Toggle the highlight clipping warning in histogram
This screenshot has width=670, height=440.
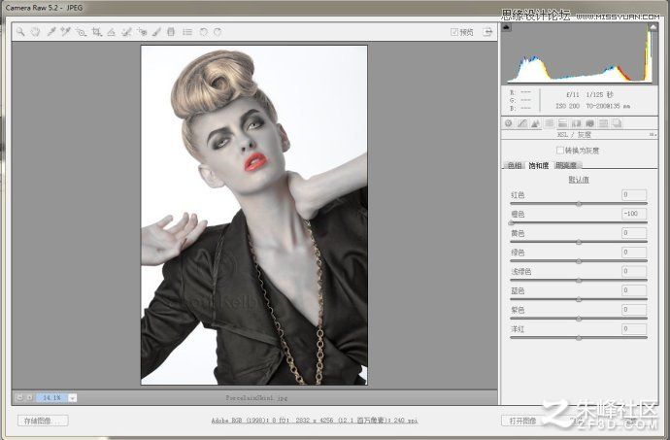(653, 27)
